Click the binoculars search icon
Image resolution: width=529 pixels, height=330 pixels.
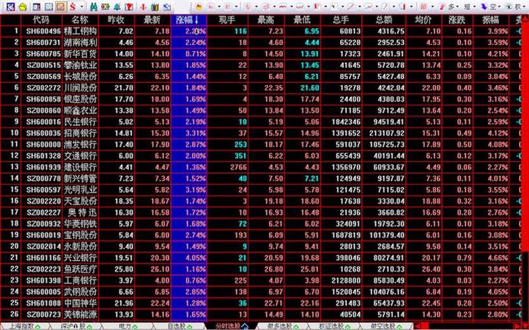[93, 7]
